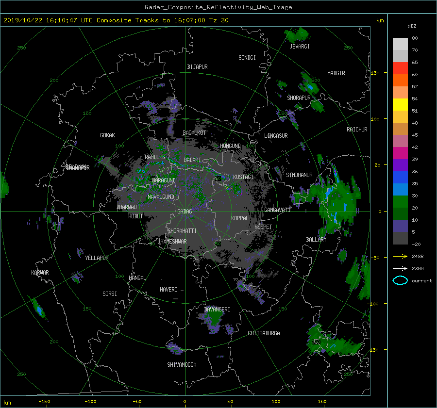Image resolution: width=437 pixels, height=408 pixels.
Task: Click the yellow 51 dBZ color swatch
Action: point(400,104)
